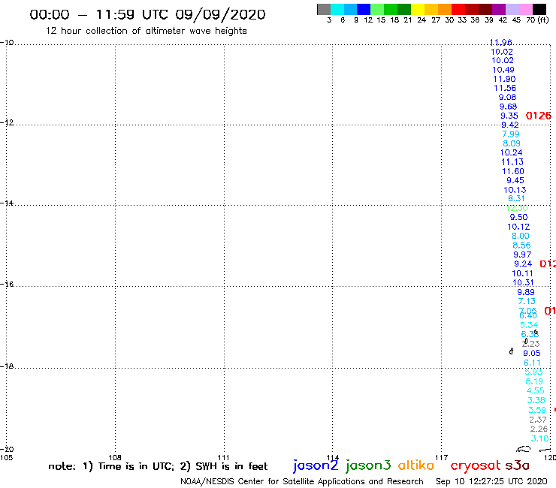The width and height of the screenshot is (556, 488).
Task: Click the jason2 satellite legend label
Action: (x=316, y=465)
